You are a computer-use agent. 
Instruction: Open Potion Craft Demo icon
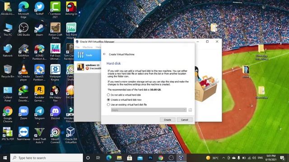pos(55,31)
